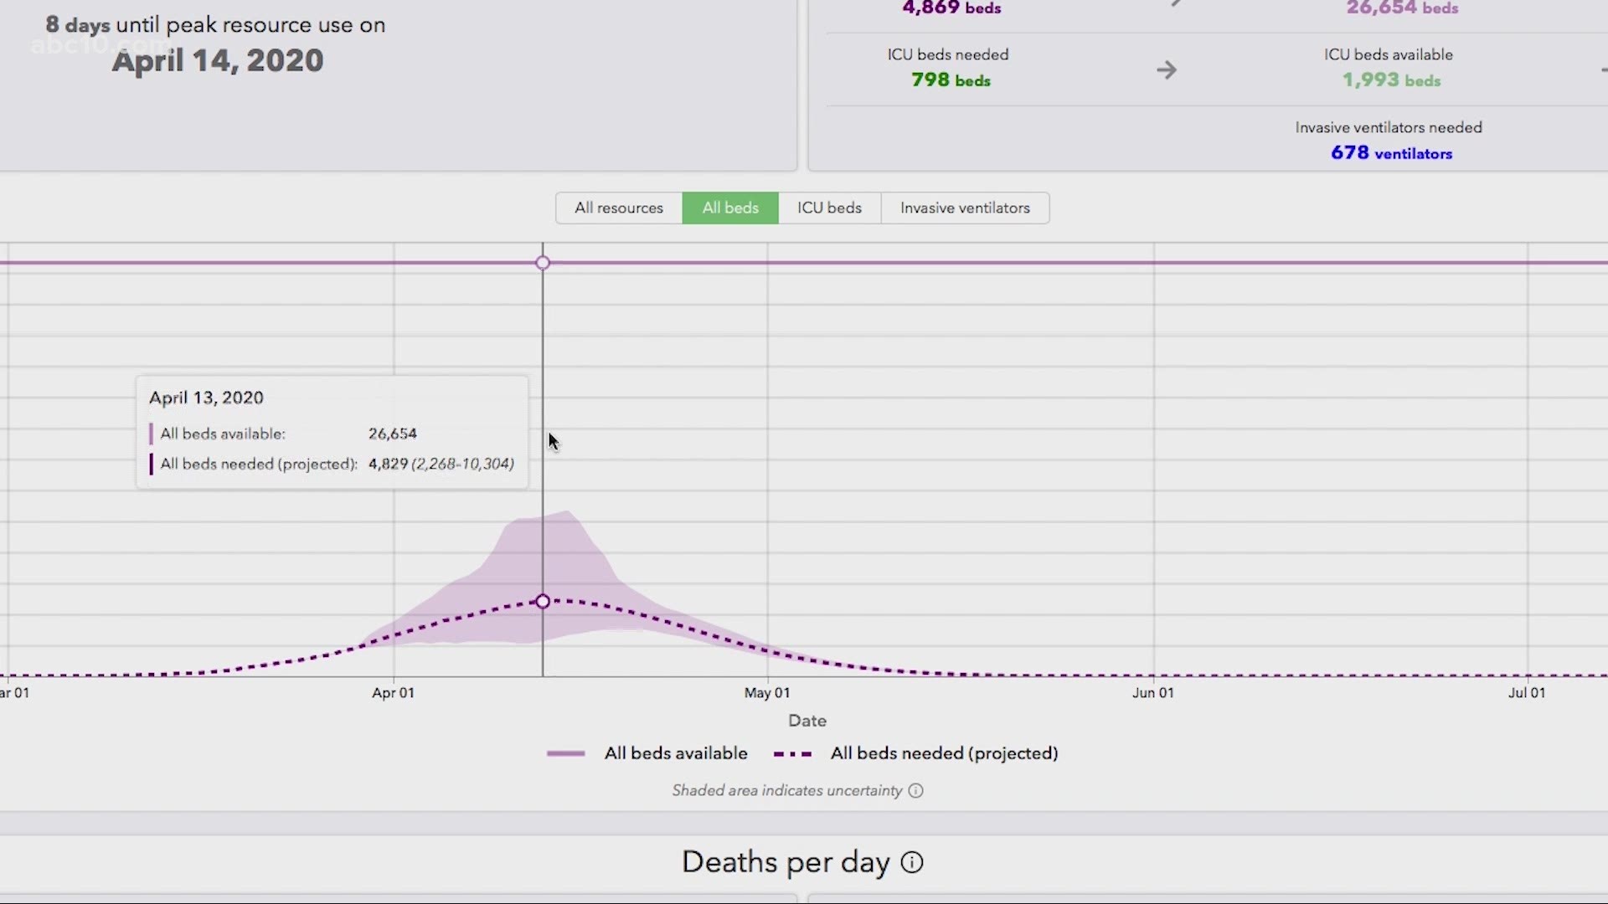Click info icon next to Deaths per day
This screenshot has width=1608, height=904.
pos(912,863)
